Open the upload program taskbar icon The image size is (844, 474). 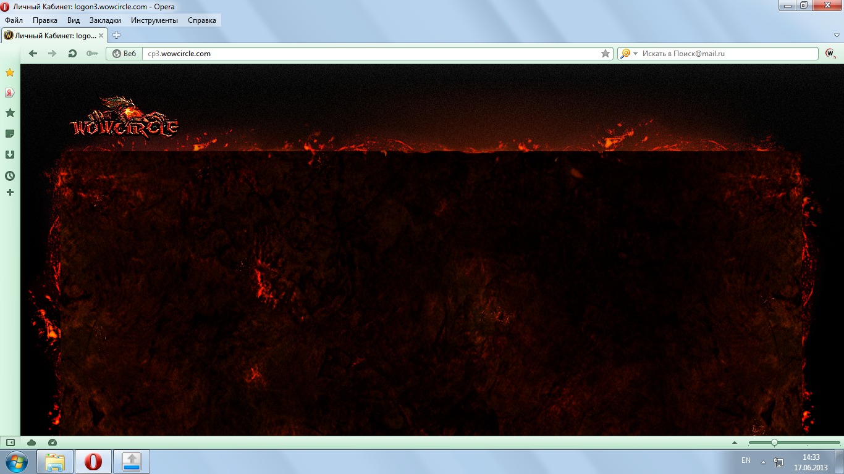click(x=132, y=462)
